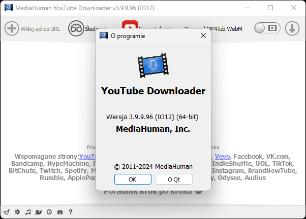Click the small icon in dialog title bar
Viewport: 306px width, 219px height.
103,35
